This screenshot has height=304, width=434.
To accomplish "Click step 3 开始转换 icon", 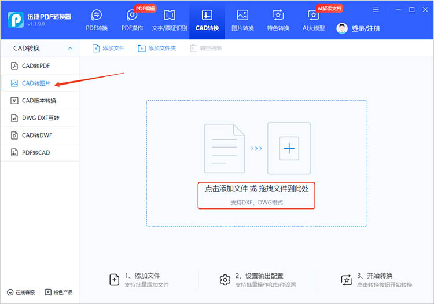I will (x=347, y=280).
